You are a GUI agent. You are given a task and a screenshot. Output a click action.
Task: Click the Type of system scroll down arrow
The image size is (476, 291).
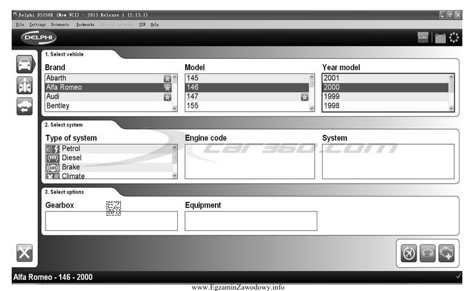[175, 175]
